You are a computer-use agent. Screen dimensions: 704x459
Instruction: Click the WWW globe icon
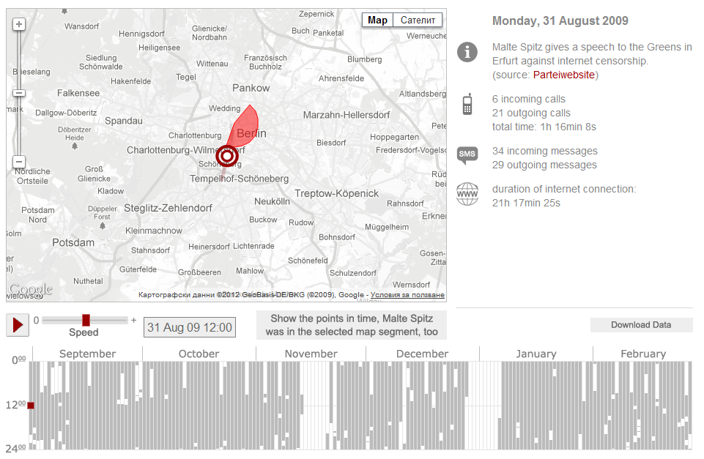[x=467, y=194]
